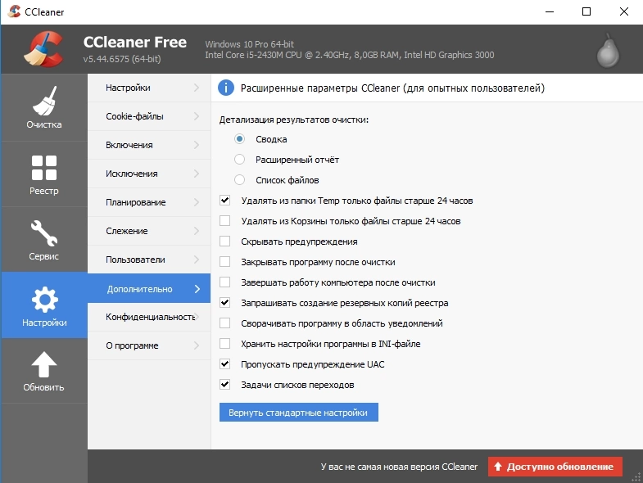Uncheck Пропускать предупреждение UAC
The image size is (643, 483).
coord(225,364)
